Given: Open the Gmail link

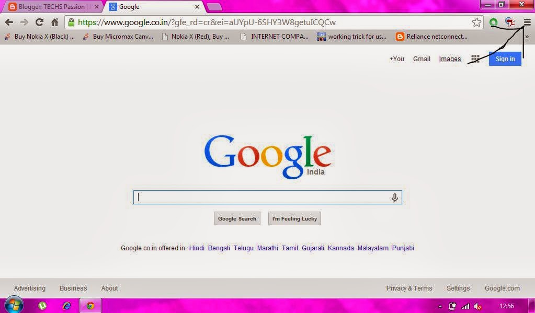Looking at the screenshot, I should point(422,59).
